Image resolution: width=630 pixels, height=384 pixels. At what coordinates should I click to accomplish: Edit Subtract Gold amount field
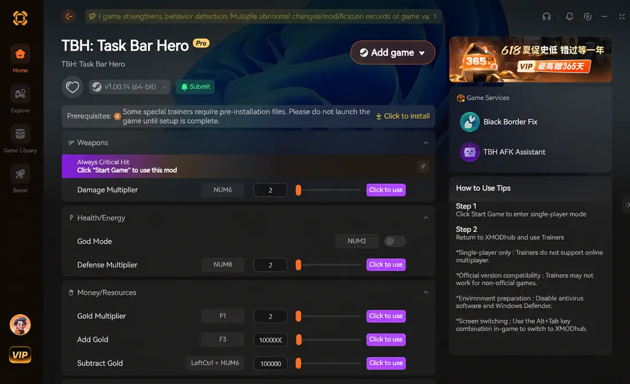pyautogui.click(x=270, y=363)
